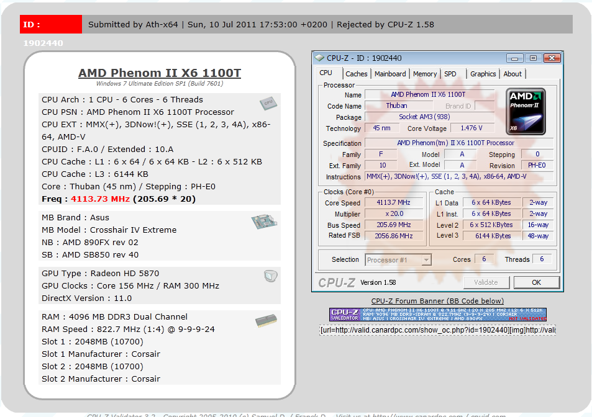Open the AMD Phenom II X6 1100T heading link
Image resolution: width=592 pixels, height=417 pixels.
(160, 73)
